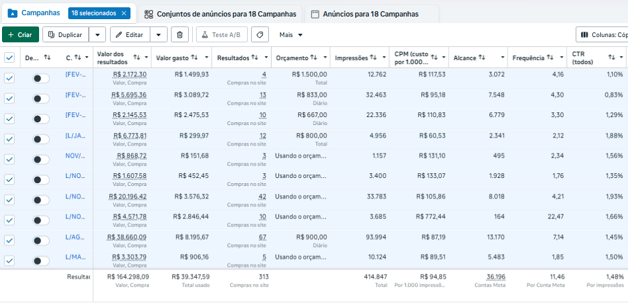Sort by Valor gasto arrows icon
Viewport: 628px width, 303px height.
click(194, 58)
